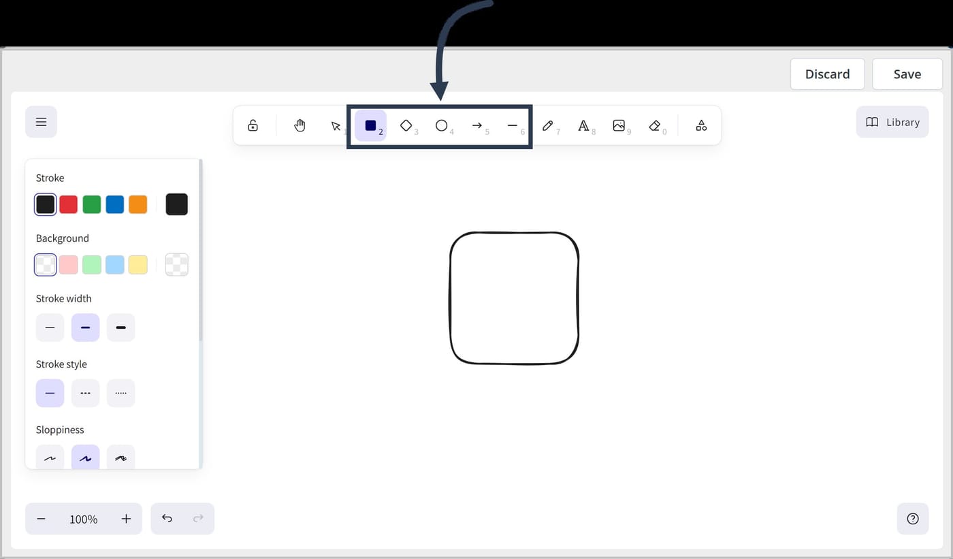Click the rounded rectangle on the canvas
Screen dimensions: 953x559
click(514, 298)
